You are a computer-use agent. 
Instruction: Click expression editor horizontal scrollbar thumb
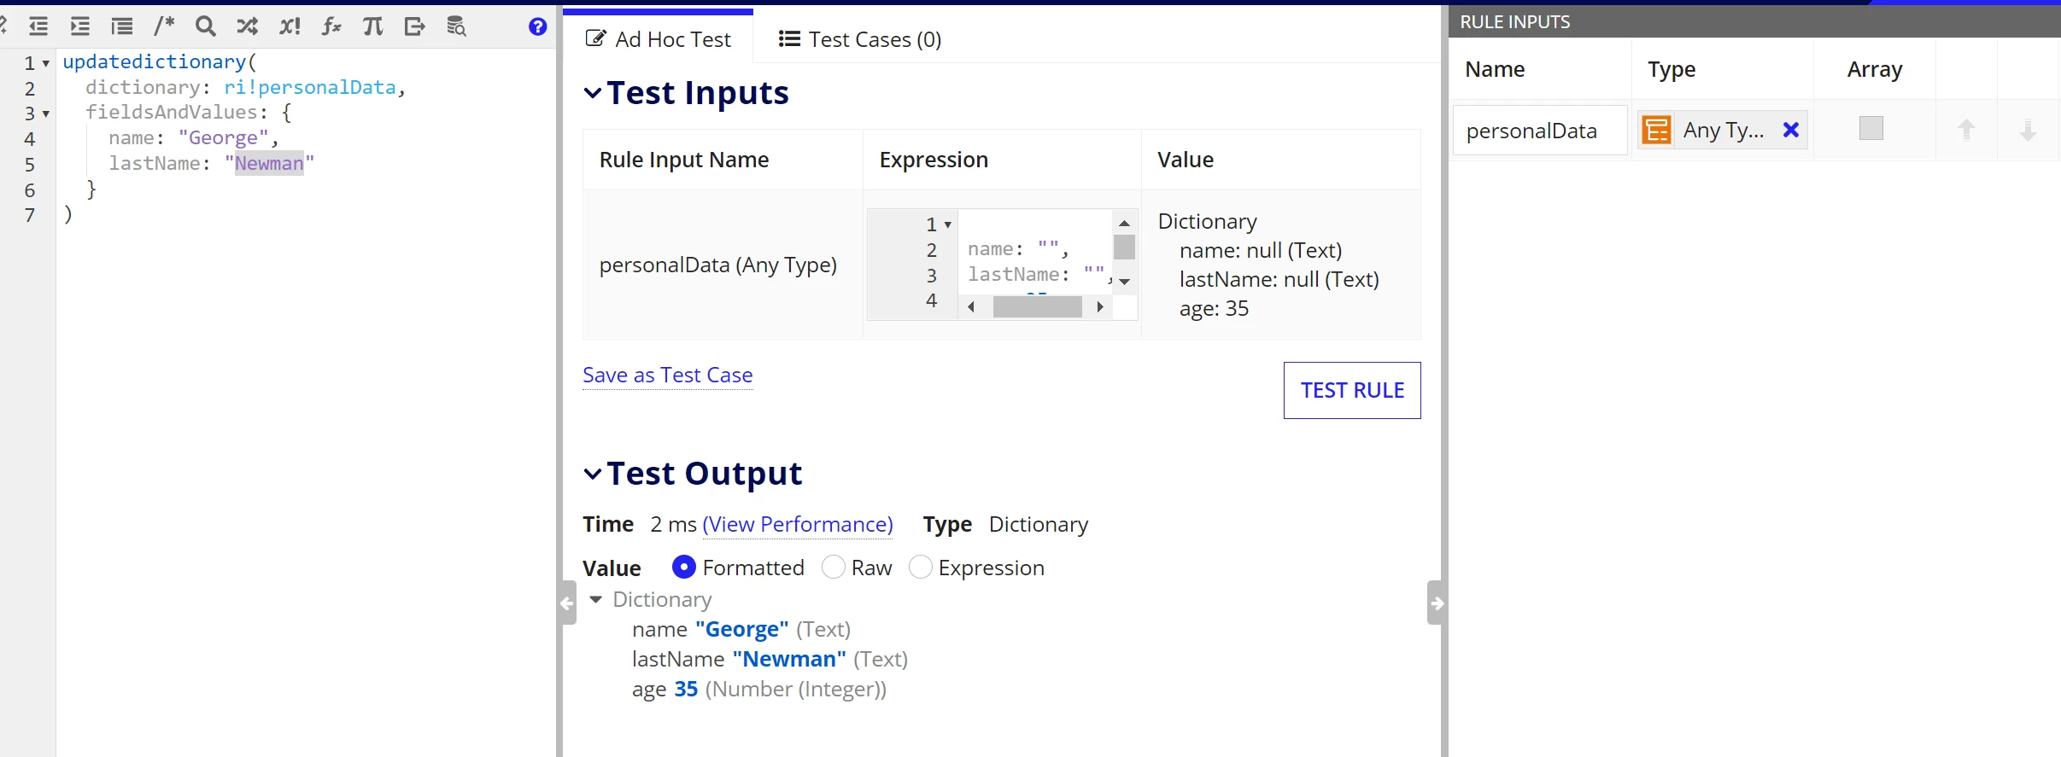(x=1037, y=306)
